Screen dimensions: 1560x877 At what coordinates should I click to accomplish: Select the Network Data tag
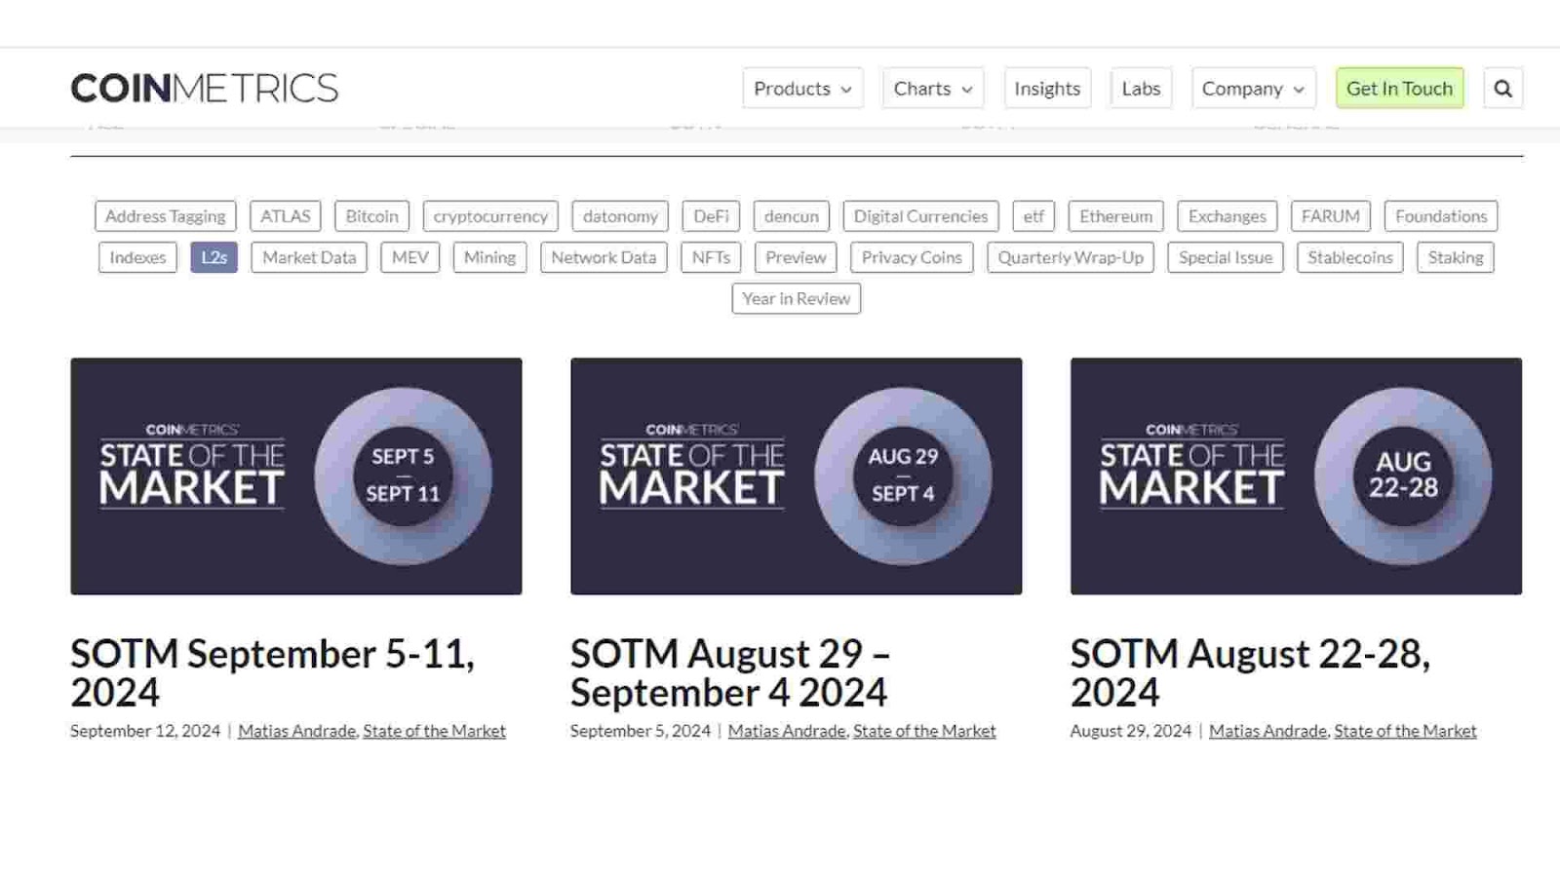[x=604, y=257]
